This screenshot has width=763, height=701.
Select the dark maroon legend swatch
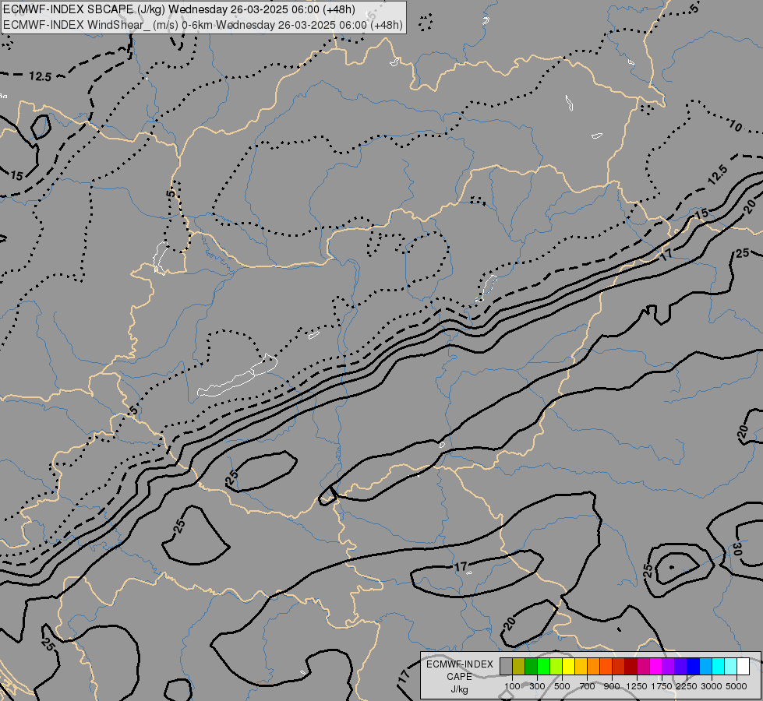pyautogui.click(x=631, y=667)
